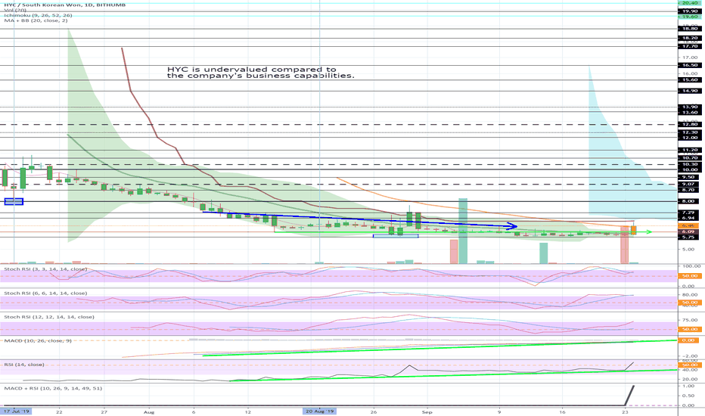
Task: Click the Aug label on the time axis
Action: 149,411
